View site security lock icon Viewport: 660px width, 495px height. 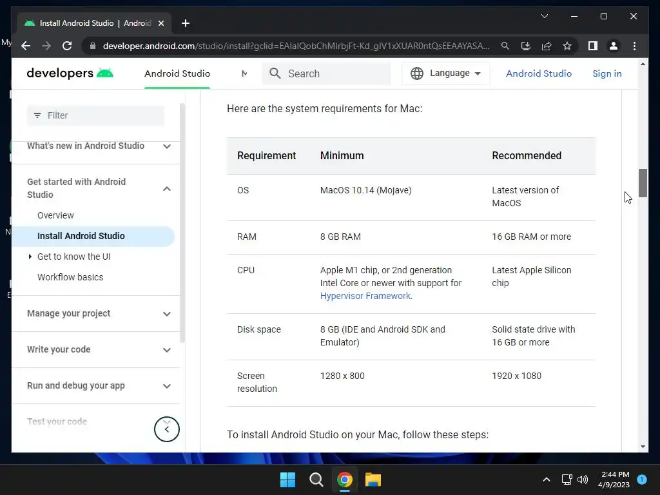[x=93, y=46]
